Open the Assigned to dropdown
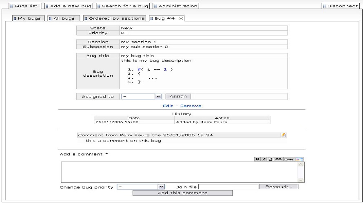The height and width of the screenshot is (204, 363). click(158, 97)
